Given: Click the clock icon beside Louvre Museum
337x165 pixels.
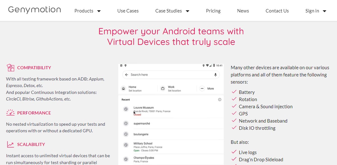Looking at the screenshot, I should 126,109.
